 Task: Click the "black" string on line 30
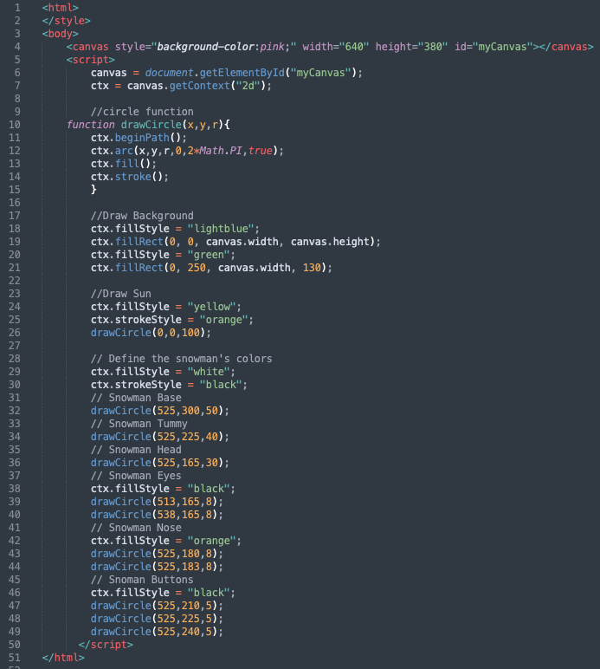pyautogui.click(x=221, y=385)
